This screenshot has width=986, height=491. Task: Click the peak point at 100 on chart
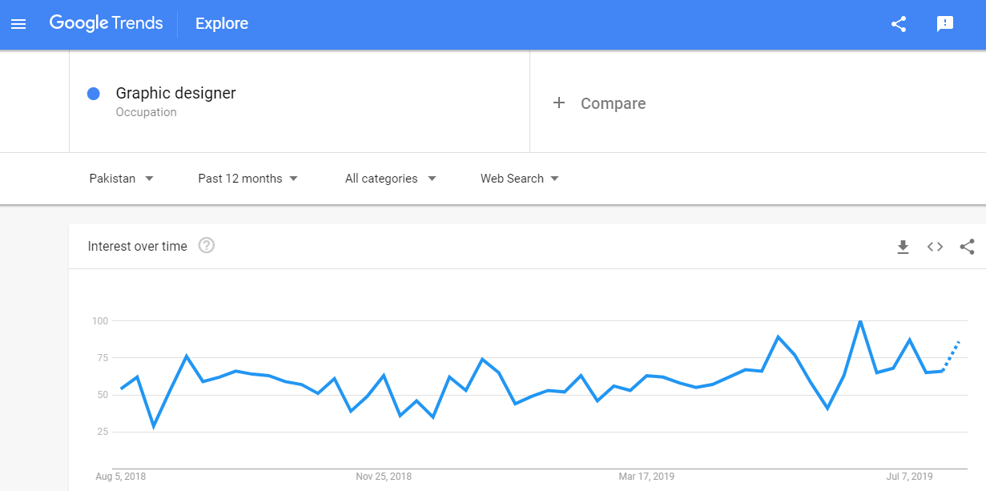click(x=860, y=321)
